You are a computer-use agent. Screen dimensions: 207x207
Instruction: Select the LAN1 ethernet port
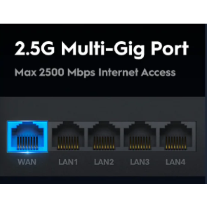click(68, 136)
